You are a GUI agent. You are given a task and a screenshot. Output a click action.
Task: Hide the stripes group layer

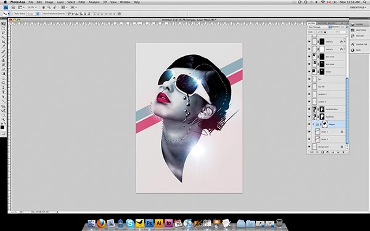[309, 124]
